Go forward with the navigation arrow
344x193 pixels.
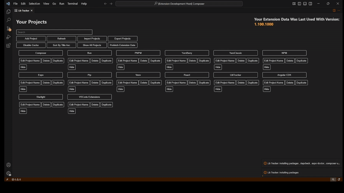(x=111, y=3)
